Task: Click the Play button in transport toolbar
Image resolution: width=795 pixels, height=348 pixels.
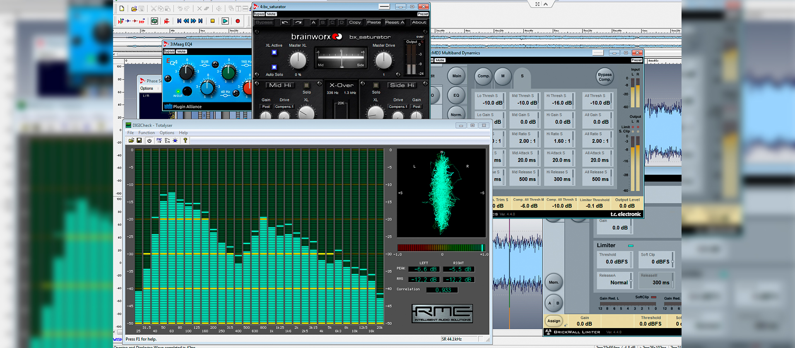Action: coord(225,21)
